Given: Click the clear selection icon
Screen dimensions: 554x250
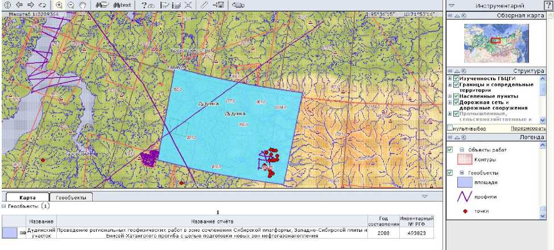Looking at the screenshot, I should click(x=188, y=5).
